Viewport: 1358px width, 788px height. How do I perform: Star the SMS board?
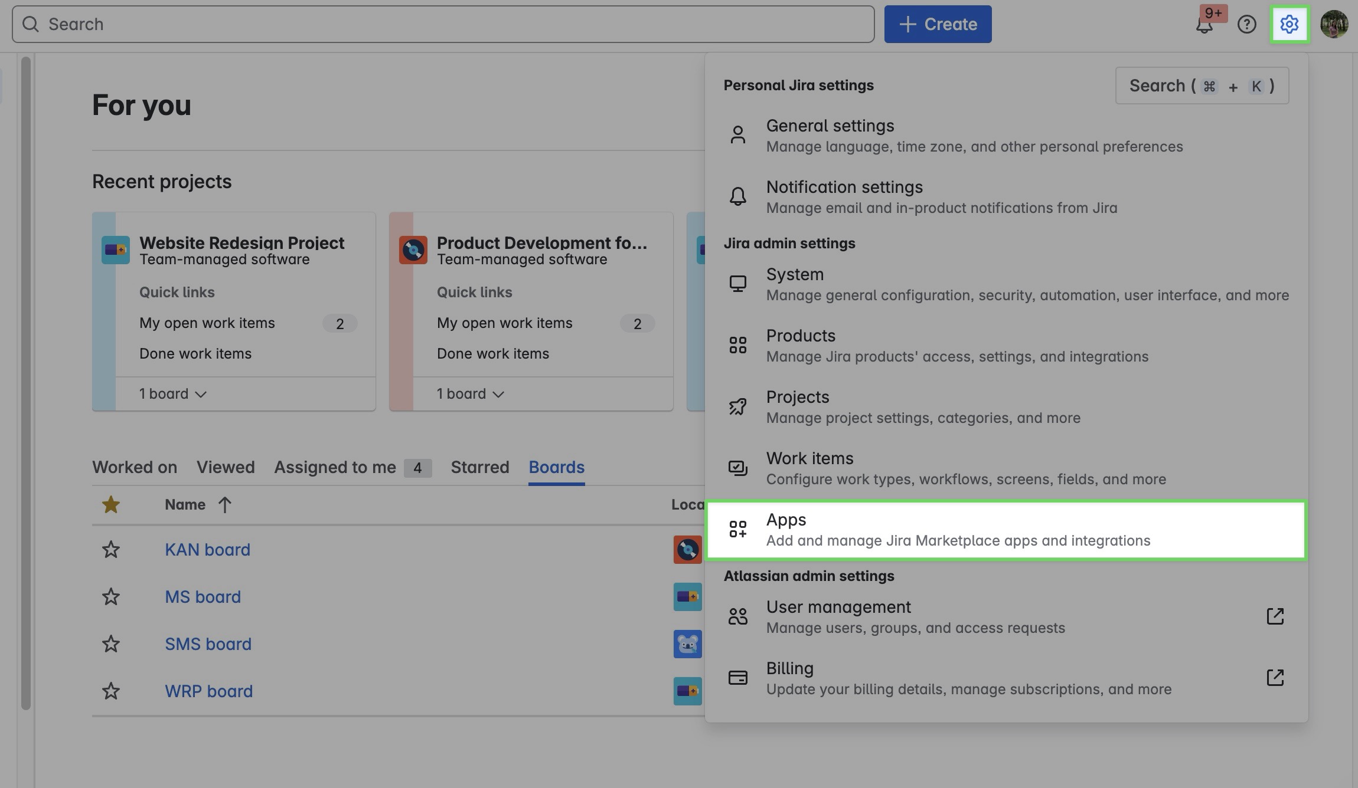(110, 644)
